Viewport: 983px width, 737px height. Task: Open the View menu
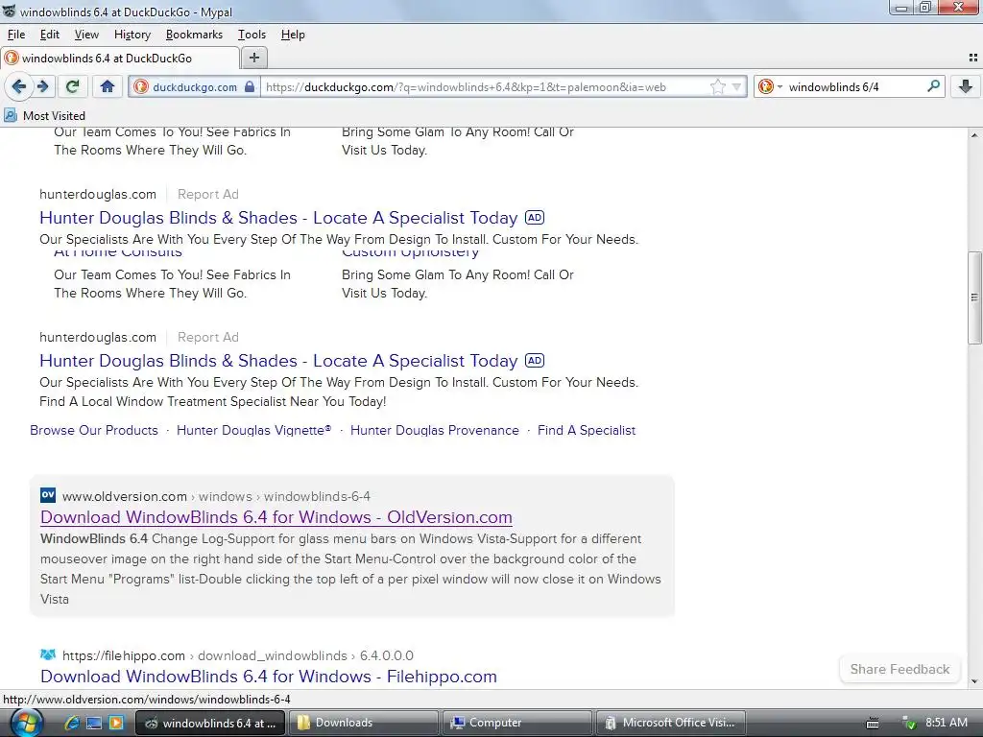point(86,35)
